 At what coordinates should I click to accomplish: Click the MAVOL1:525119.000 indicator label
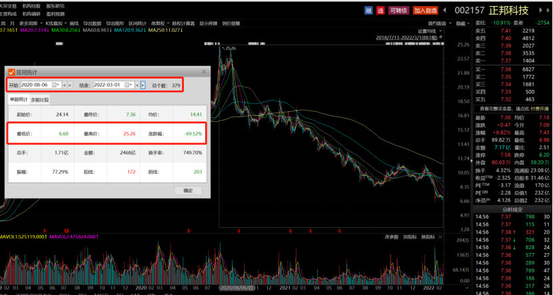[23, 236]
